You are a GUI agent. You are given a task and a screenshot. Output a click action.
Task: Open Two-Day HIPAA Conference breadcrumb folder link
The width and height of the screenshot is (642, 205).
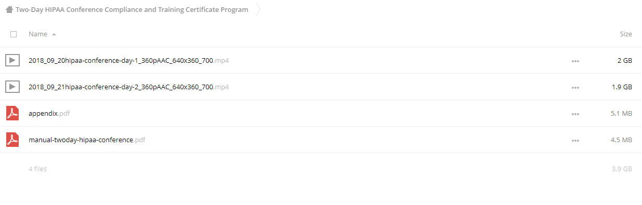pos(132,9)
